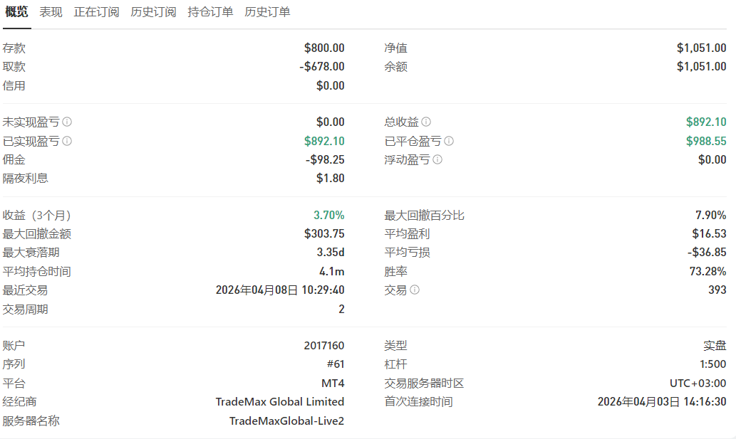Viewport: 736px width, 439px height.
Task: Select the 概览 tab
Action: pyautogui.click(x=16, y=12)
